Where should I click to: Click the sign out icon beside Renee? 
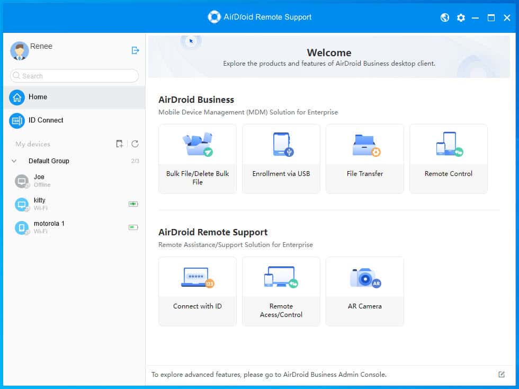(x=135, y=50)
